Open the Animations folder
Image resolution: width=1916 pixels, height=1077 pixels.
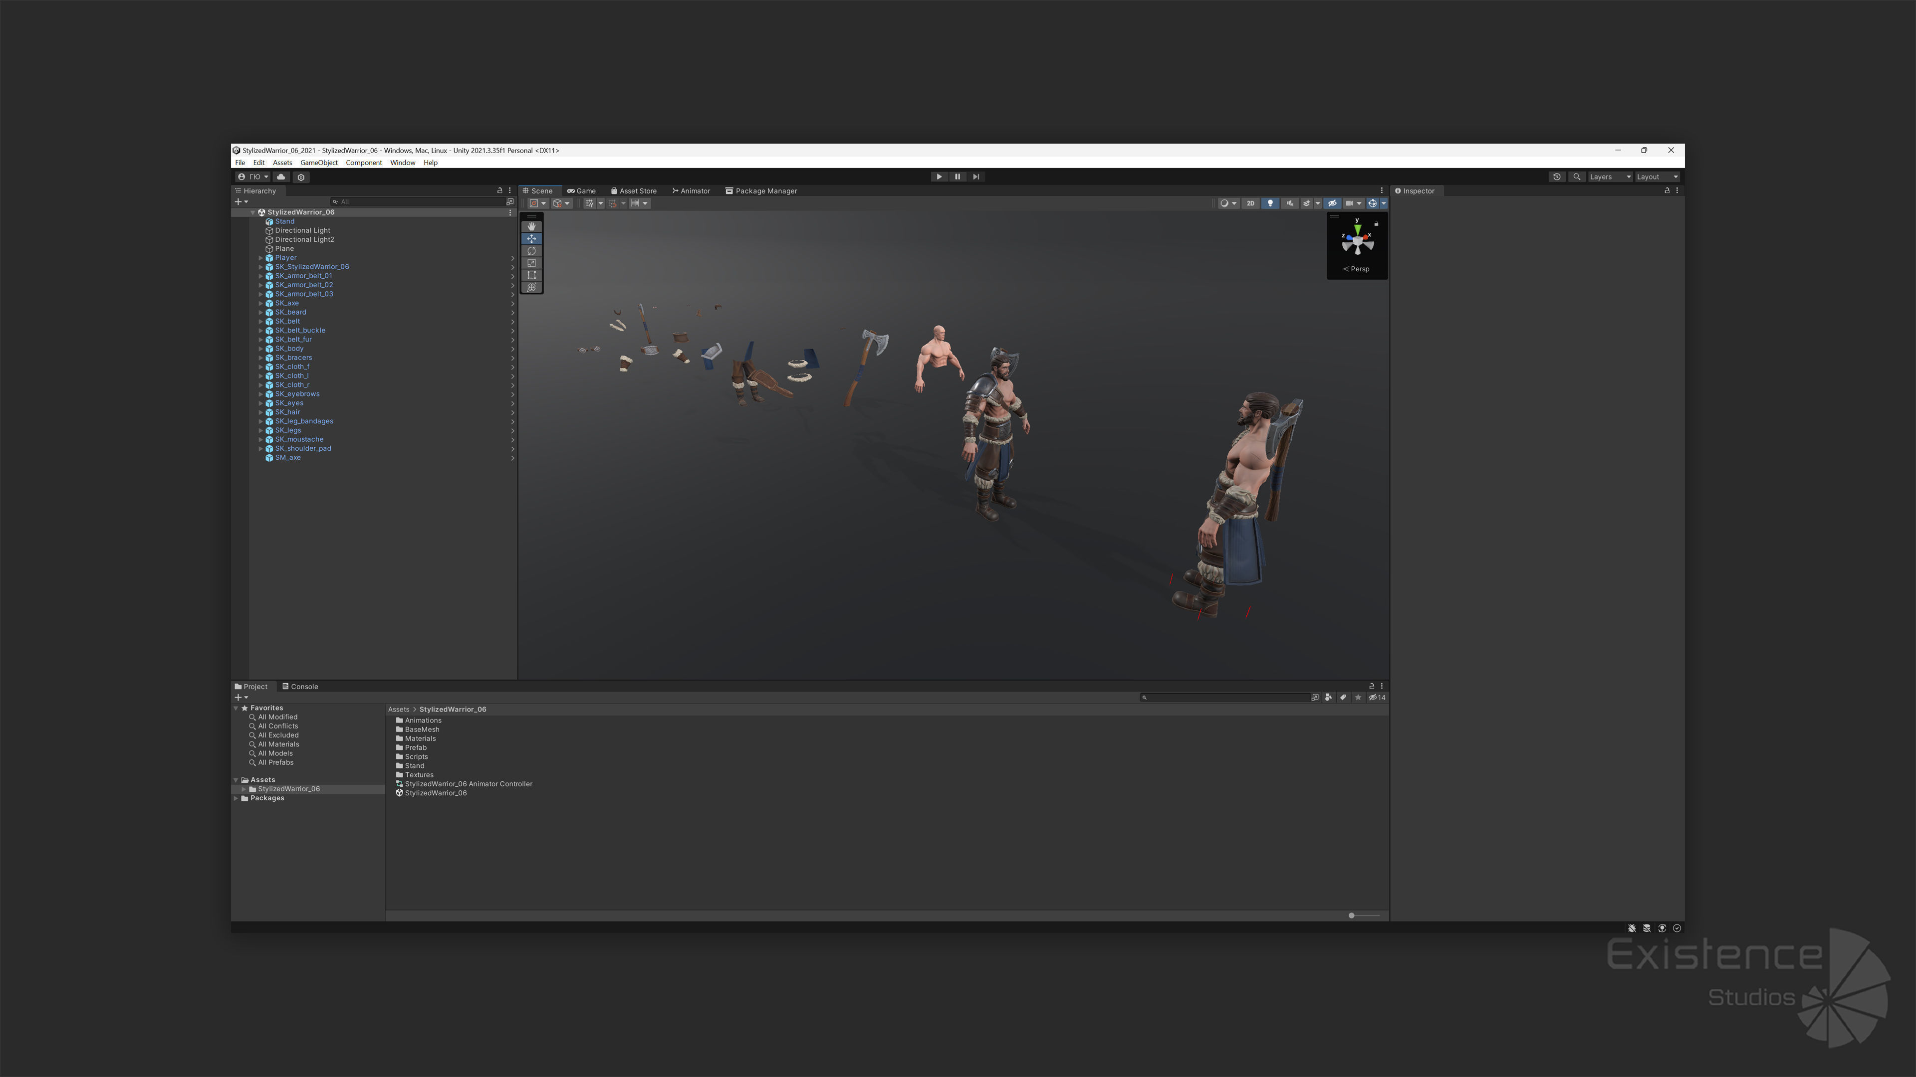coord(423,720)
